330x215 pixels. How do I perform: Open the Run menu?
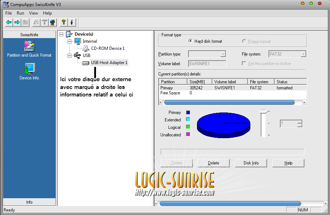coord(20,13)
